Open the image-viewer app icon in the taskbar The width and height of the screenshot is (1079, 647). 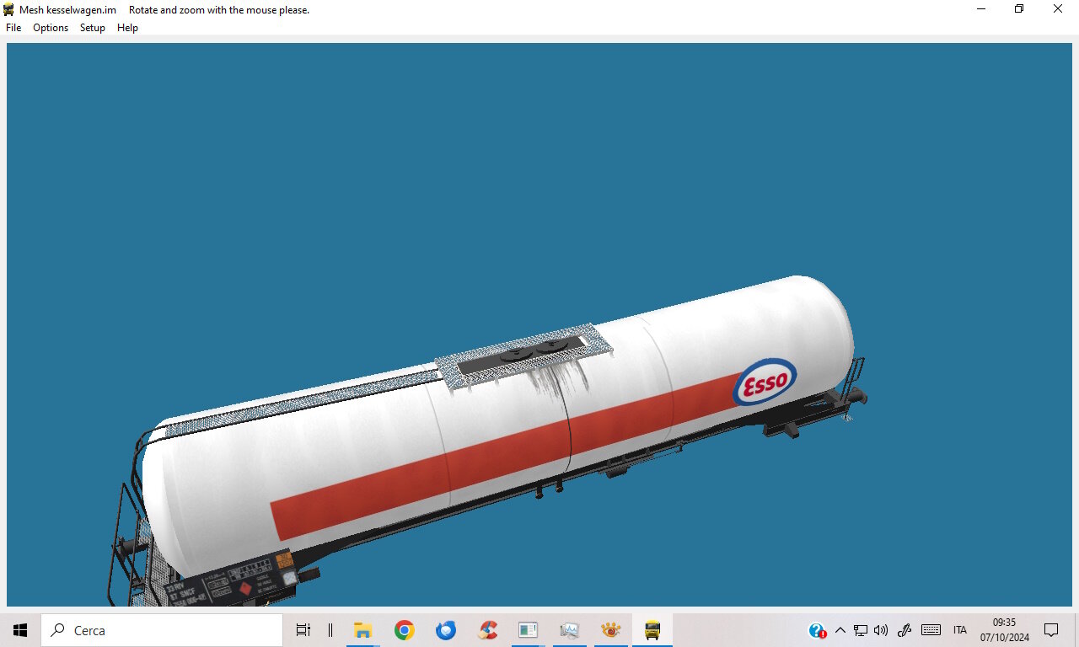pos(570,630)
